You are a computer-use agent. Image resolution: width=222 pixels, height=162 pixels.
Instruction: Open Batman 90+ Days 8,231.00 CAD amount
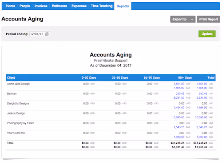pyautogui.click(x=179, y=98)
